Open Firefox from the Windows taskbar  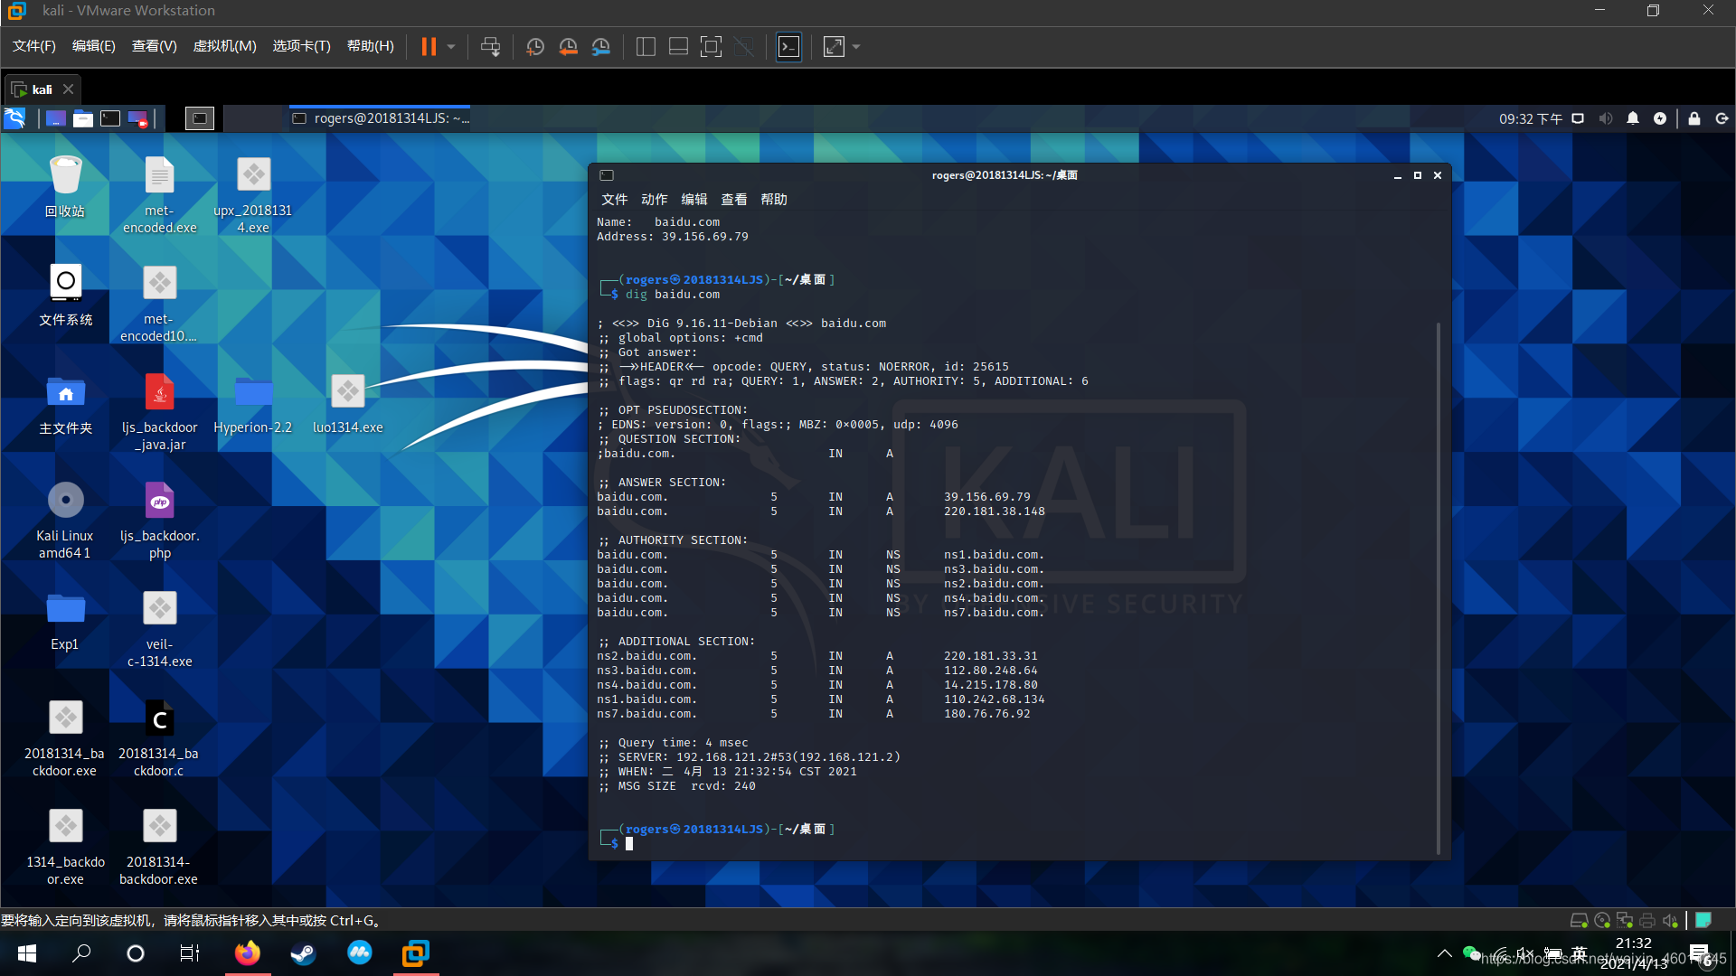(x=247, y=953)
